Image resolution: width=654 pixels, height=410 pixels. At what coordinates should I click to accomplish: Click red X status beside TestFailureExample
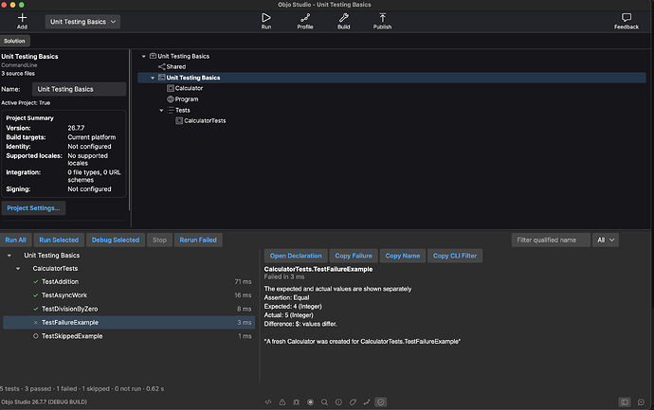(36, 323)
